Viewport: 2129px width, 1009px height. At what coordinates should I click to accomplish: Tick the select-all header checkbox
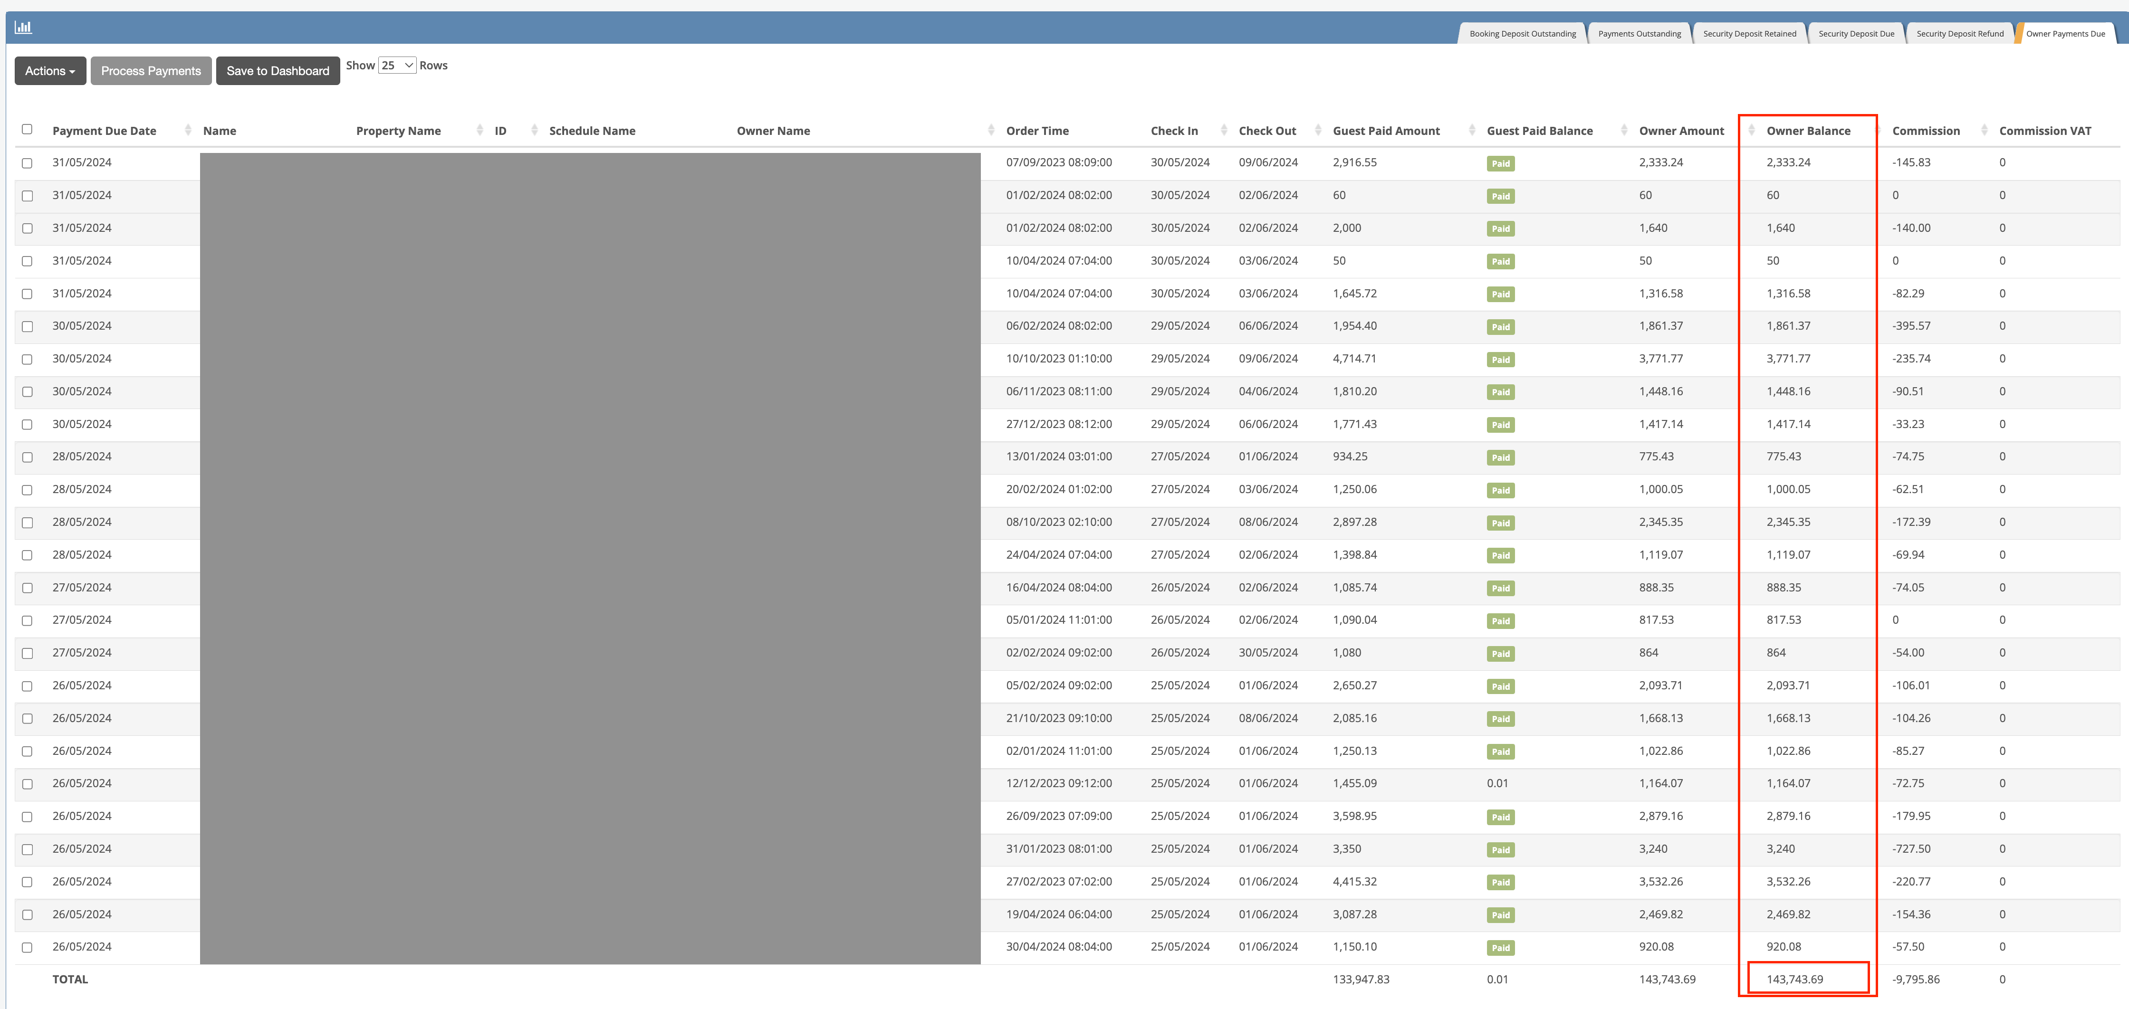(27, 130)
